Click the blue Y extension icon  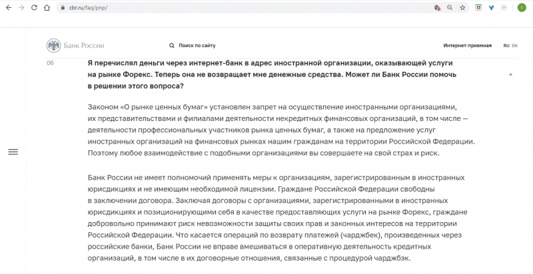491,7
